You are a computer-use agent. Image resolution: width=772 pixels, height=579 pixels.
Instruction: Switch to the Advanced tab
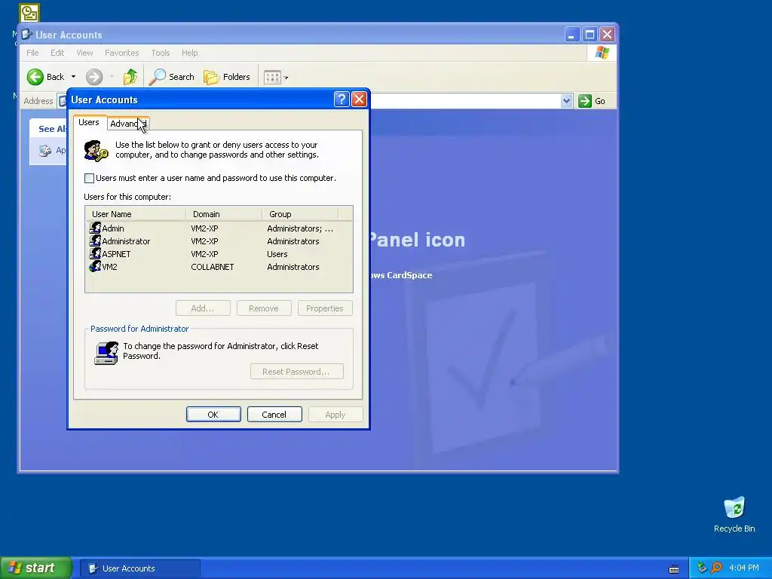coord(128,124)
